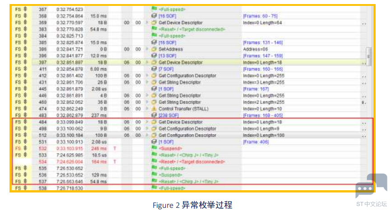The width and height of the screenshot is (391, 211).
Task: Click the data preview dots in record 412 row
Action: [x=364, y=76]
